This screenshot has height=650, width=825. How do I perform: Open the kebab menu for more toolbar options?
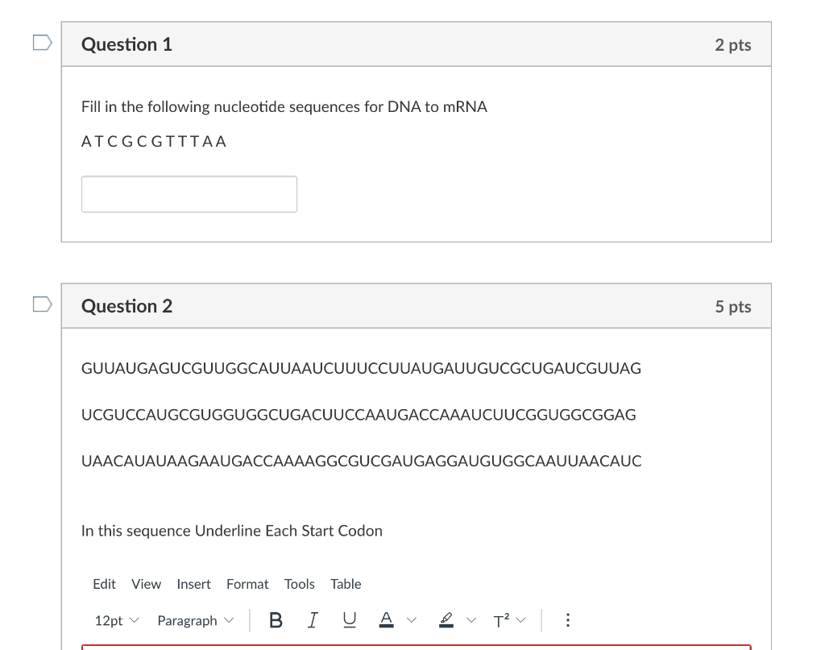coord(568,620)
